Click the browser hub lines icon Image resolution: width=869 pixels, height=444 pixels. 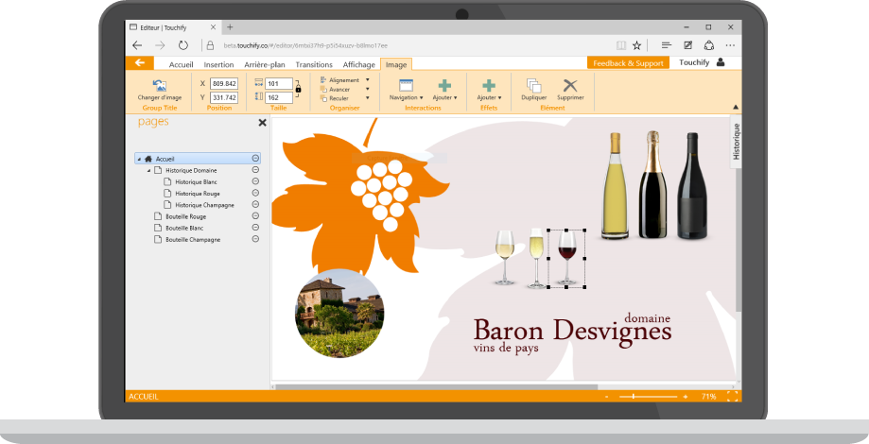667,45
